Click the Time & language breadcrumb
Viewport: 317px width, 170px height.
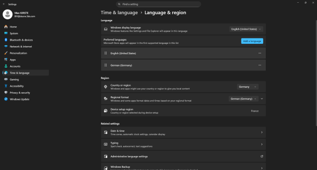[119, 13]
